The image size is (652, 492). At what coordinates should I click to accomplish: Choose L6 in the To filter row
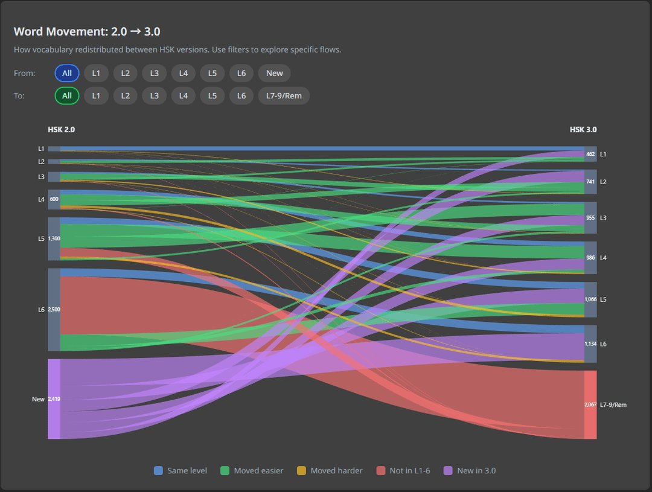[x=241, y=95]
